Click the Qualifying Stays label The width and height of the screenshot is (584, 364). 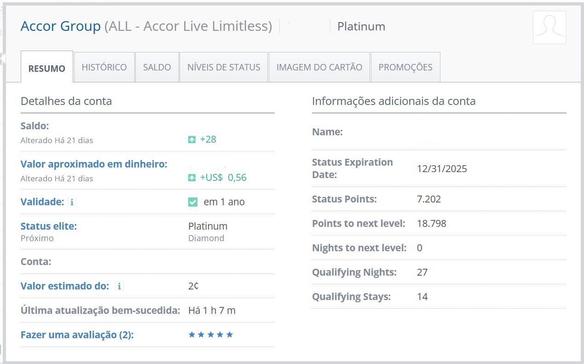coord(351,296)
